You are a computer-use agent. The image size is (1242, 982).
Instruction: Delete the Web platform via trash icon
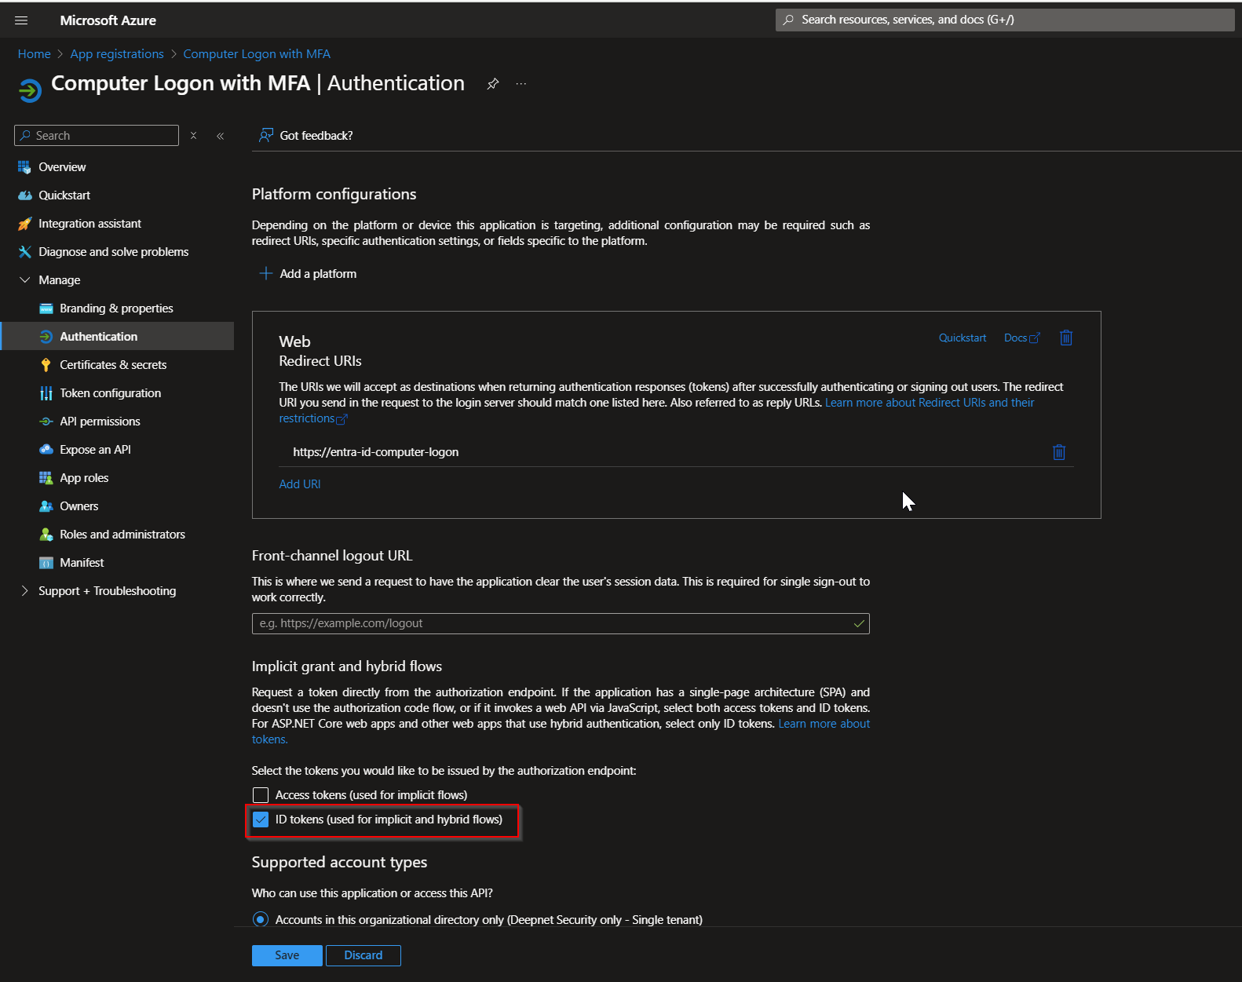[x=1065, y=338]
